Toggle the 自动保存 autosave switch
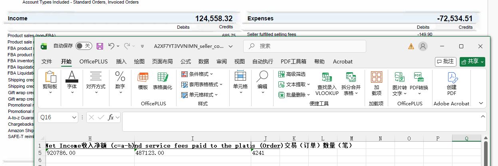The height and width of the screenshot is (166, 498). point(84,46)
